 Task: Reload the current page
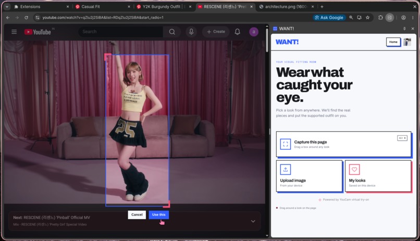coord(26,18)
